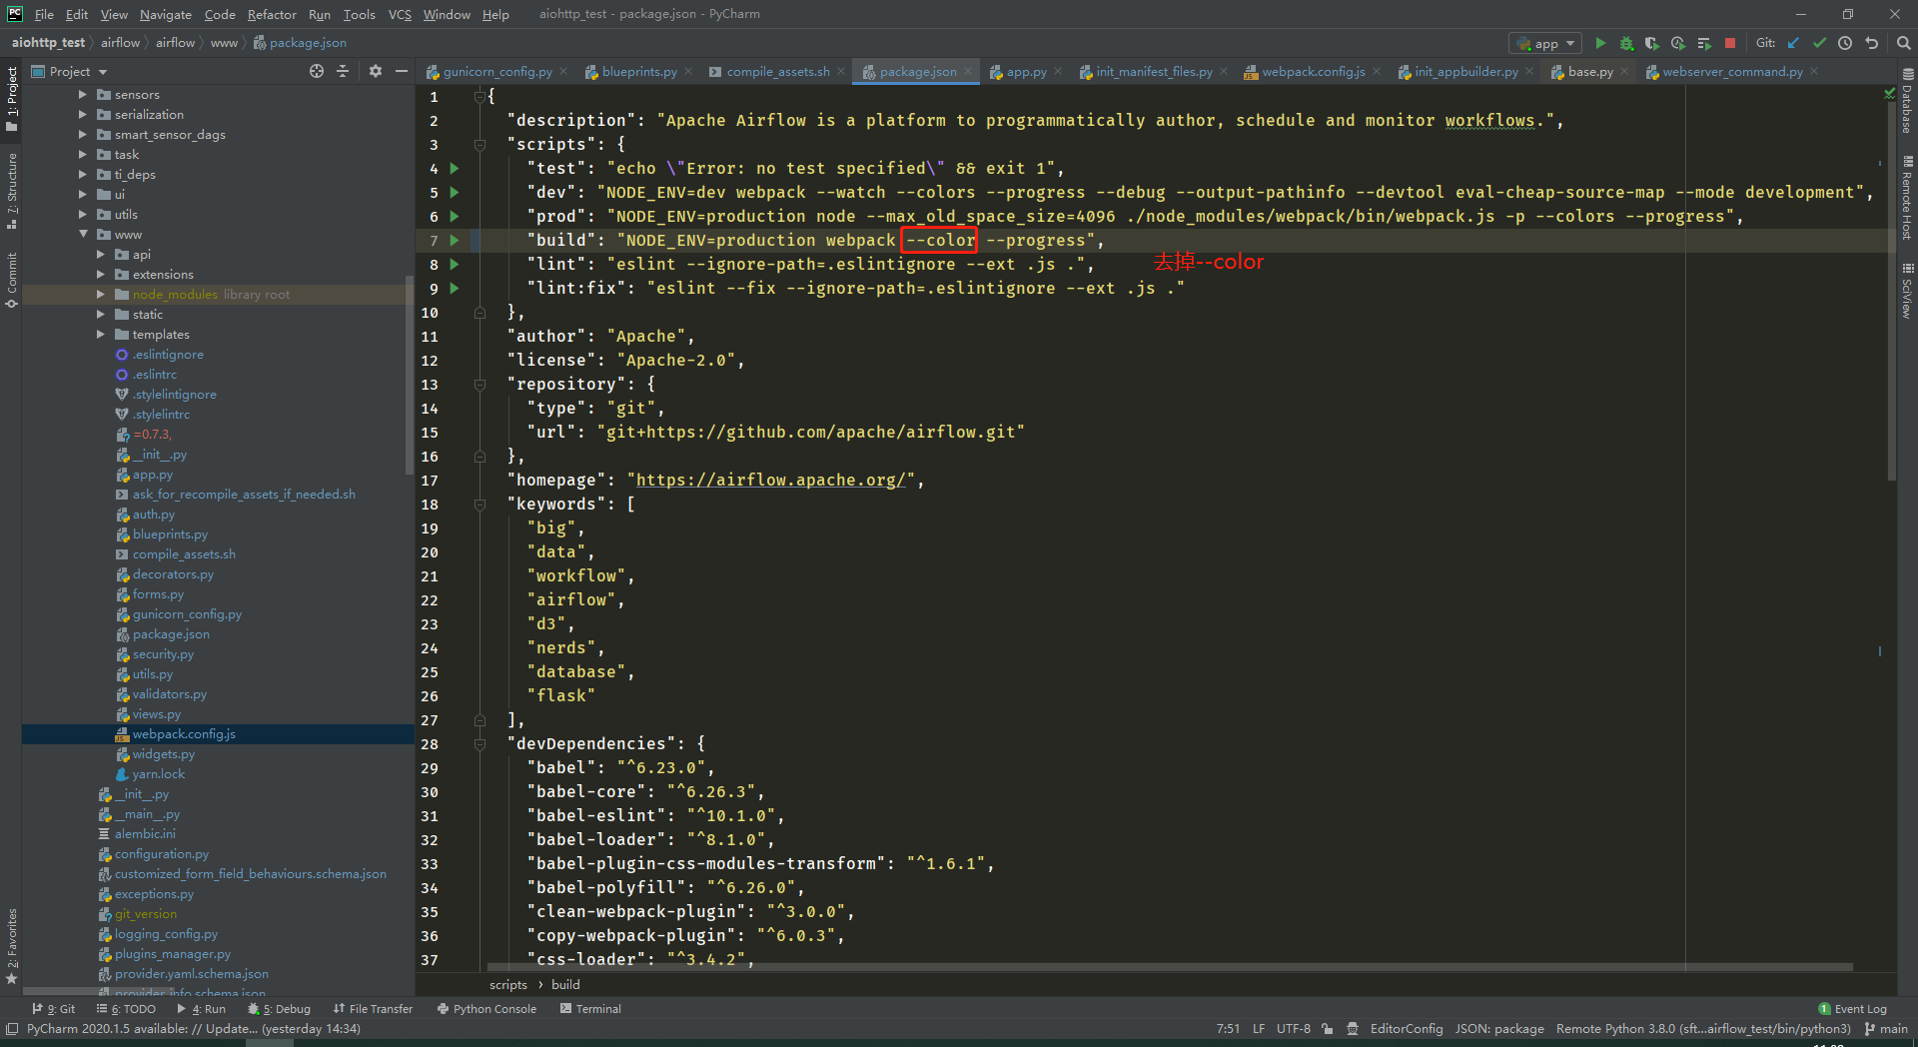
Task: Click the www breadcrumb in navigation bar
Action: 224,43
